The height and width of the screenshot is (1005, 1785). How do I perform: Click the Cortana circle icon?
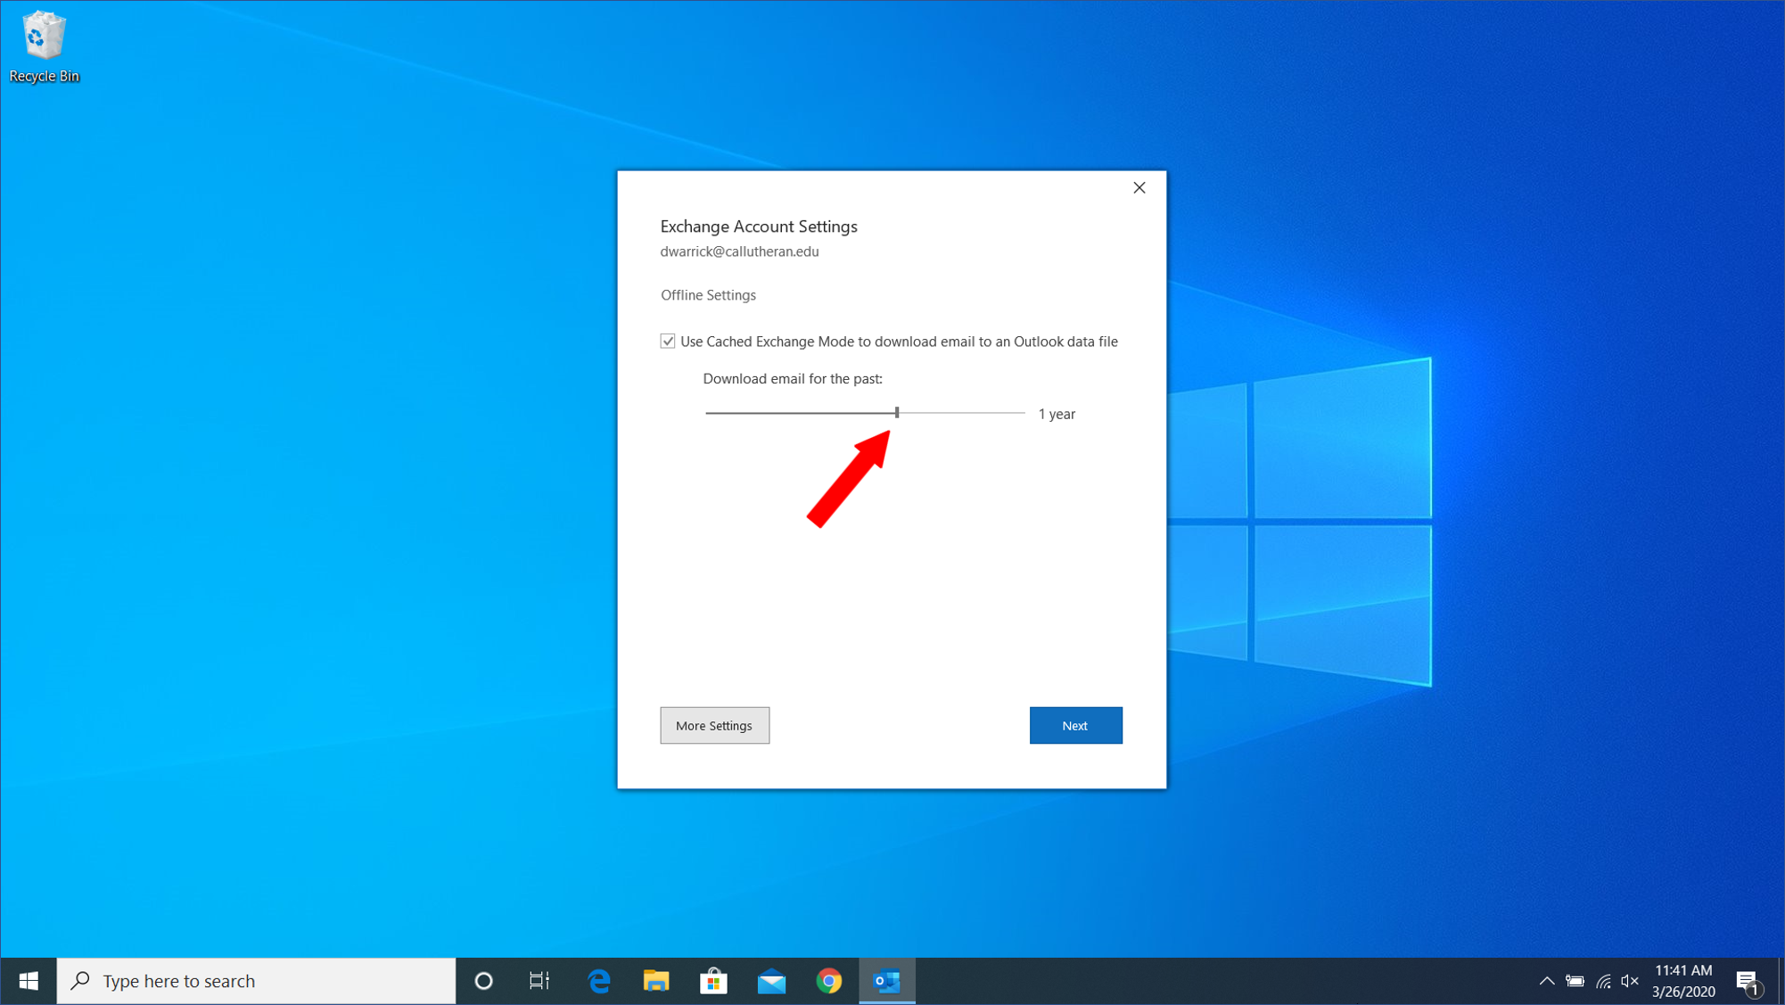483,981
